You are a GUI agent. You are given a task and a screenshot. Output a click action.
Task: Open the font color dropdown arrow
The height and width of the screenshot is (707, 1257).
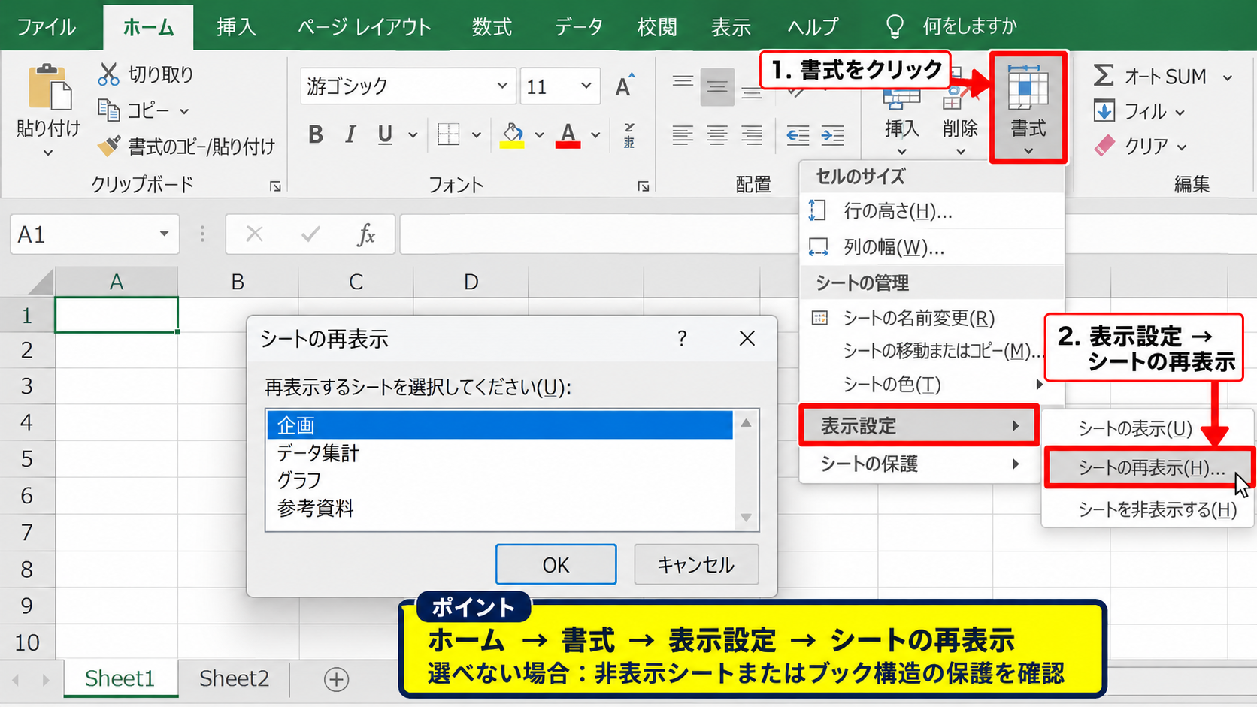point(595,135)
